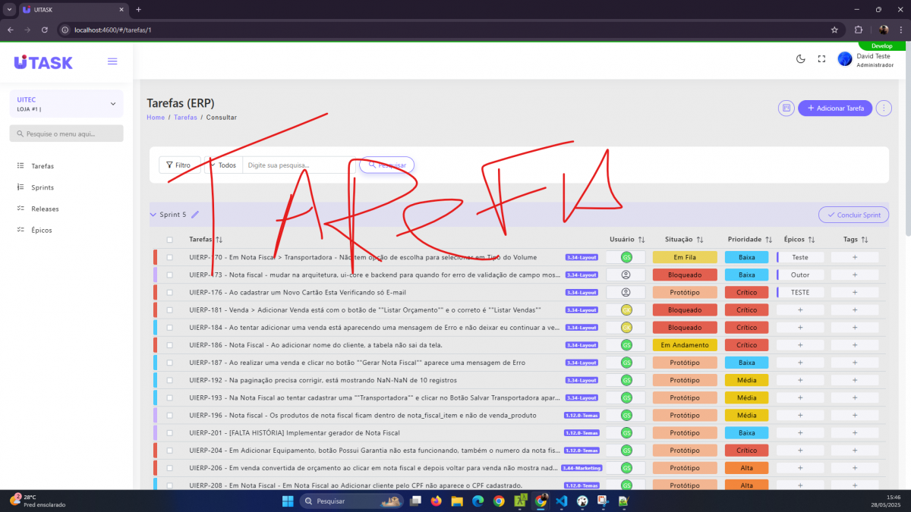Toggle dark mode with the moon icon
Screen dimensions: 911x512
(800, 59)
